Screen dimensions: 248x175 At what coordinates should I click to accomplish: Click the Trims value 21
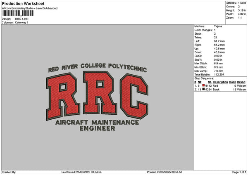coord(215,38)
